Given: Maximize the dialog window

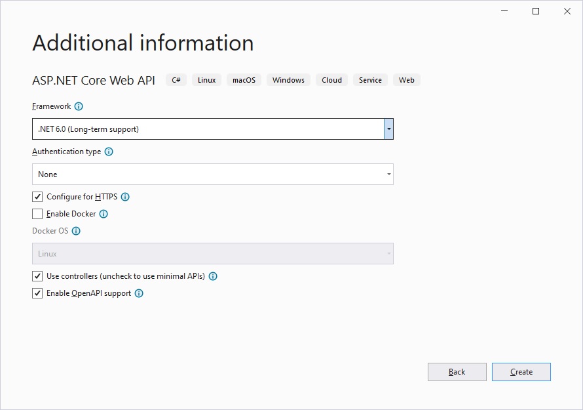Looking at the screenshot, I should point(536,11).
